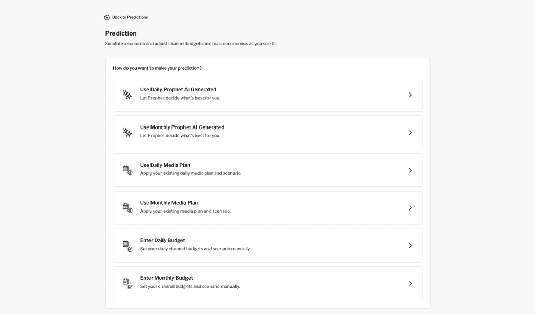535x315 pixels.
Task: Click the Enter Daily Budget calendar-edit icon
Action: (127, 246)
